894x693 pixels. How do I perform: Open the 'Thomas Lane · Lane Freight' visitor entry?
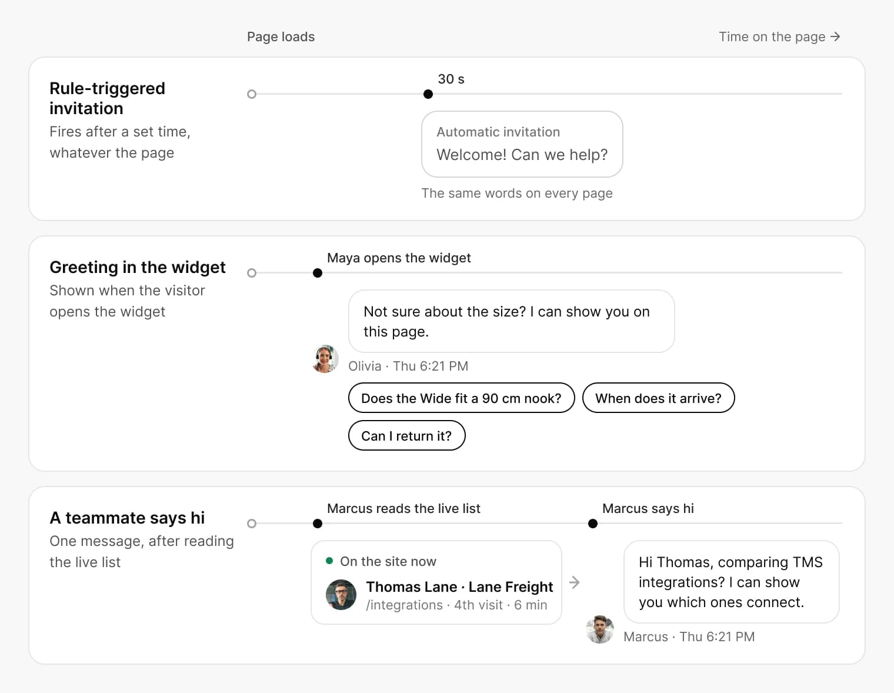click(436, 582)
